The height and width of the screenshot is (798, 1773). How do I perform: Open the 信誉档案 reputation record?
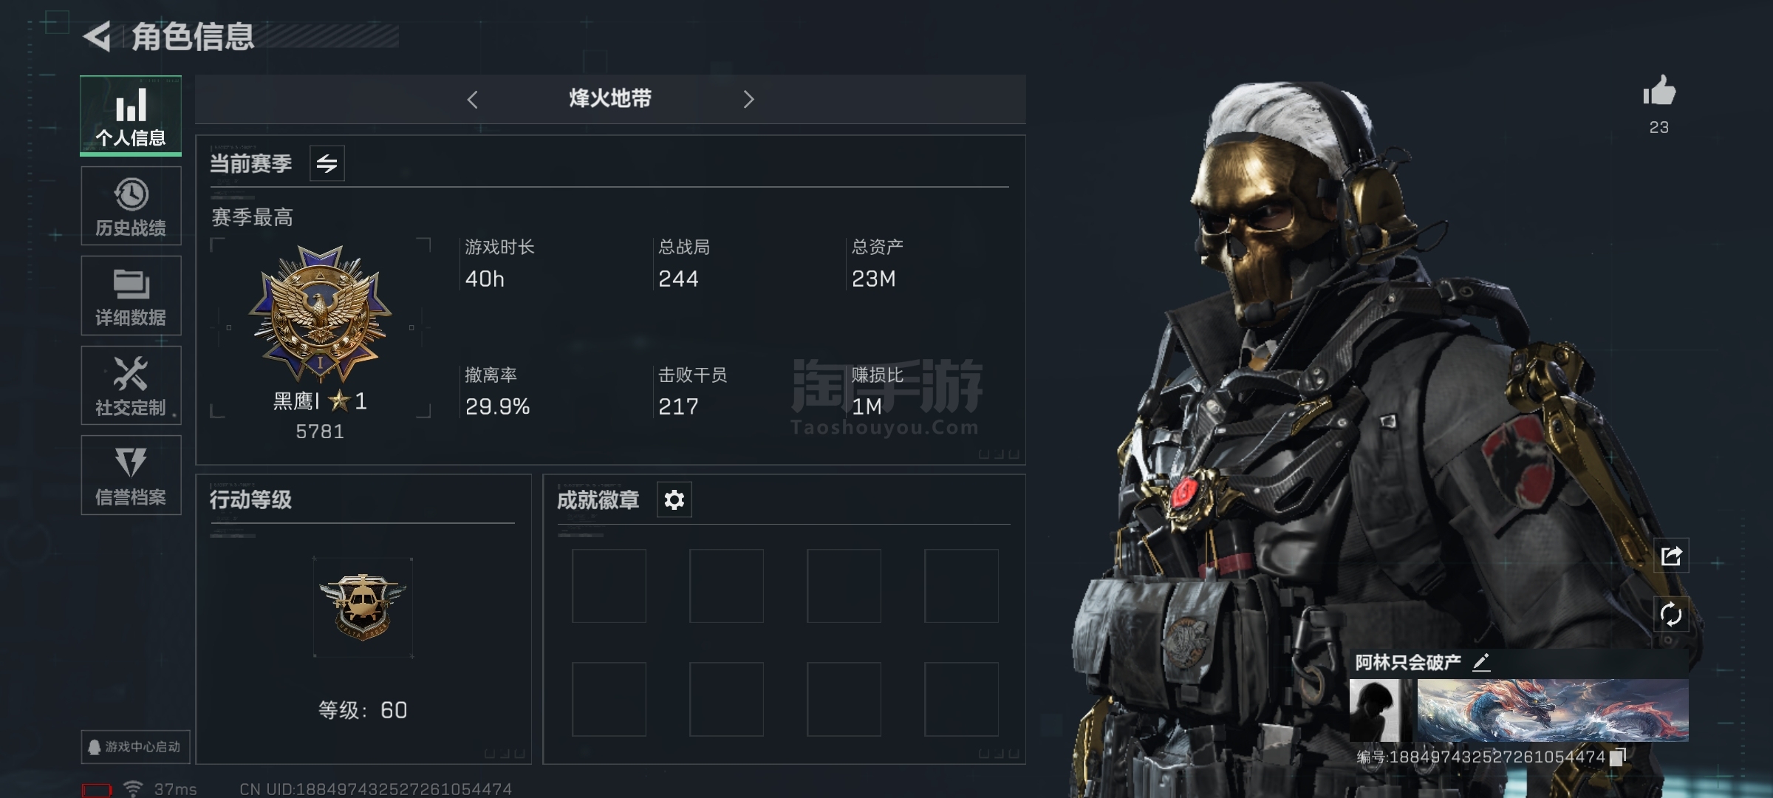[131, 475]
